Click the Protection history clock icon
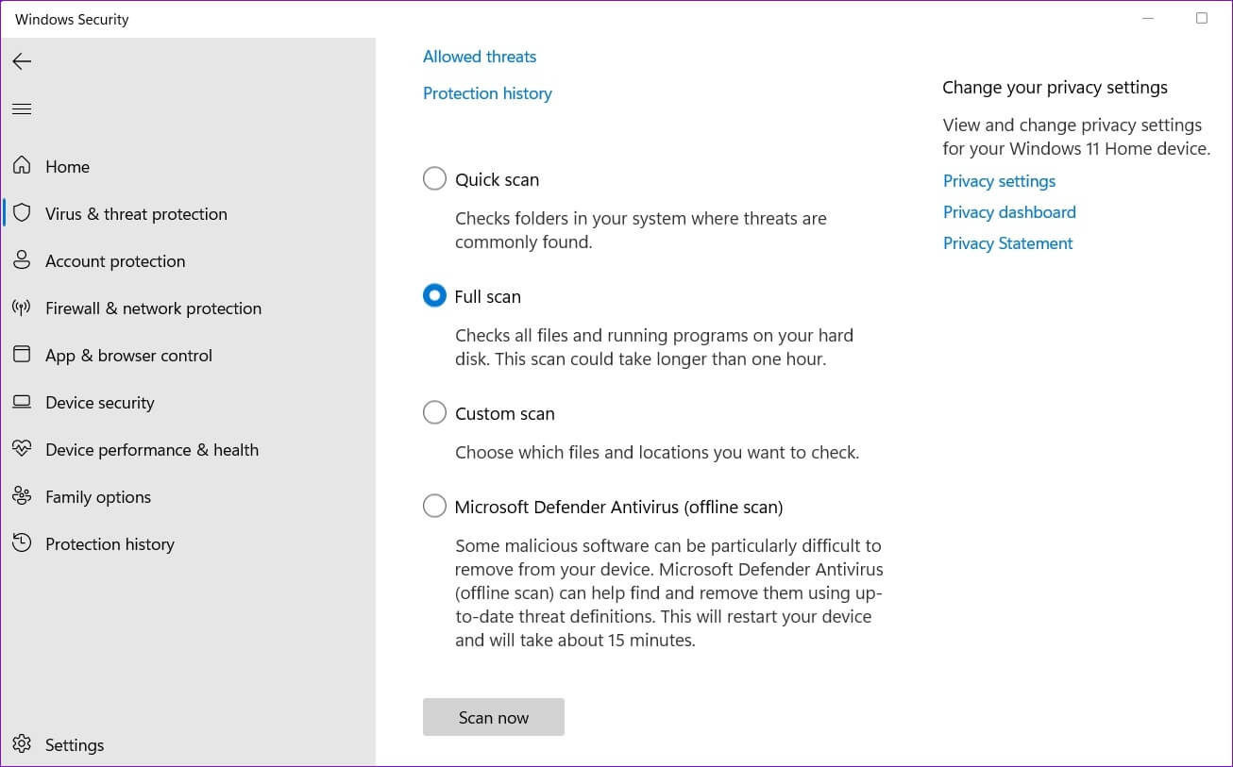Image resolution: width=1233 pixels, height=767 pixels. coord(22,543)
